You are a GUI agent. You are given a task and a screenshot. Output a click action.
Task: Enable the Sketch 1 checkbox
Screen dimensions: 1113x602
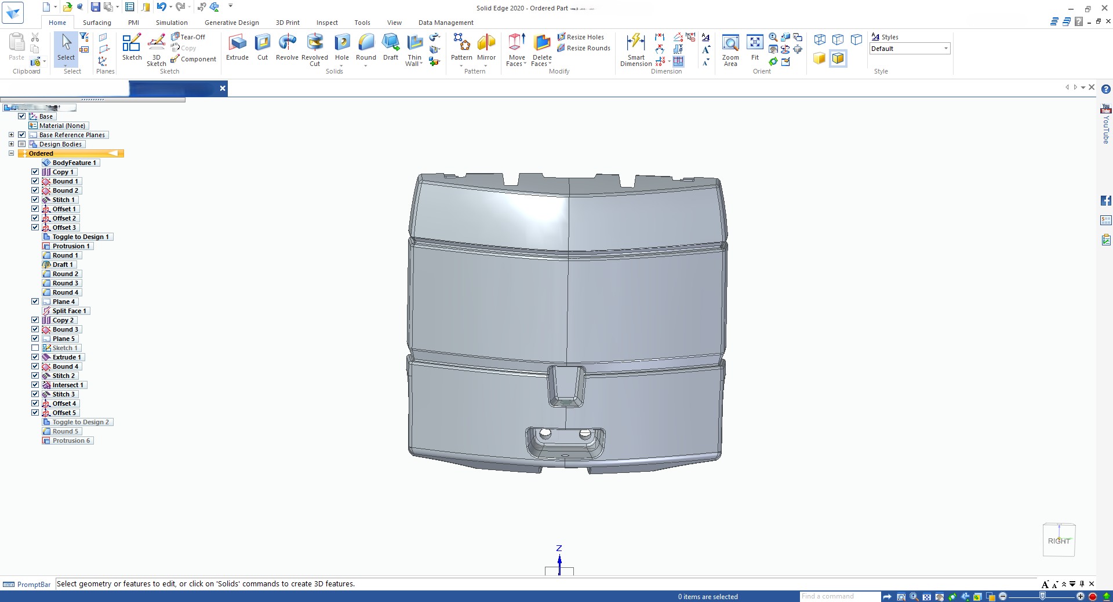(x=35, y=348)
